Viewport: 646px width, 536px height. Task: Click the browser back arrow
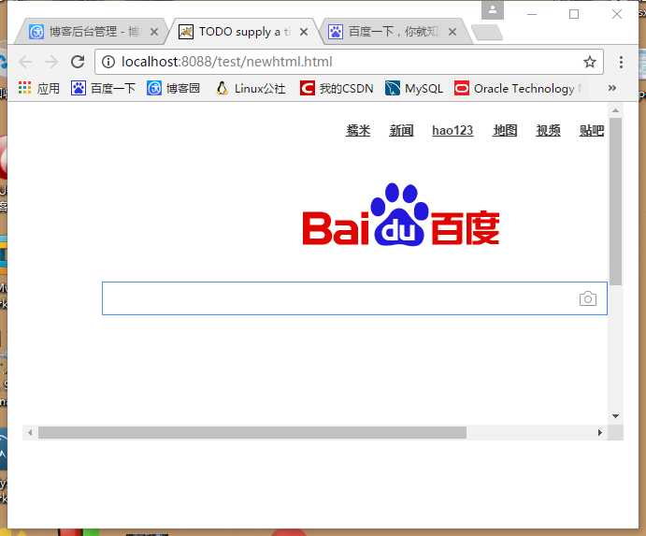click(x=25, y=62)
